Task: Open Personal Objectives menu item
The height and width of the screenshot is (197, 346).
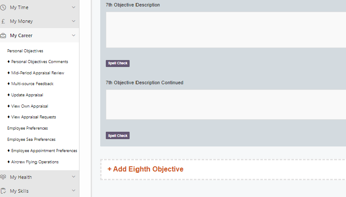Action: pyautogui.click(x=25, y=51)
